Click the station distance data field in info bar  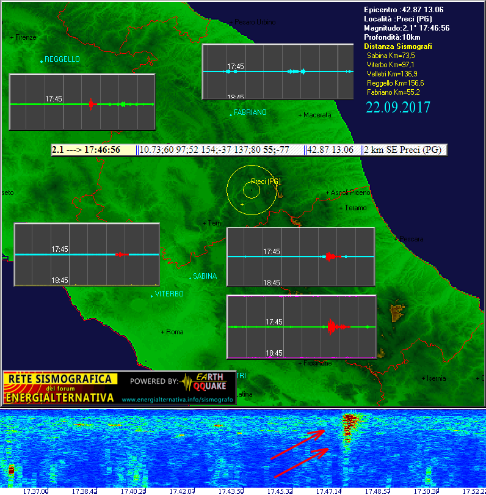click(x=221, y=150)
